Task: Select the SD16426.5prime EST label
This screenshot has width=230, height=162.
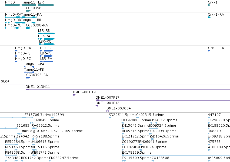Action: click(x=165, y=136)
